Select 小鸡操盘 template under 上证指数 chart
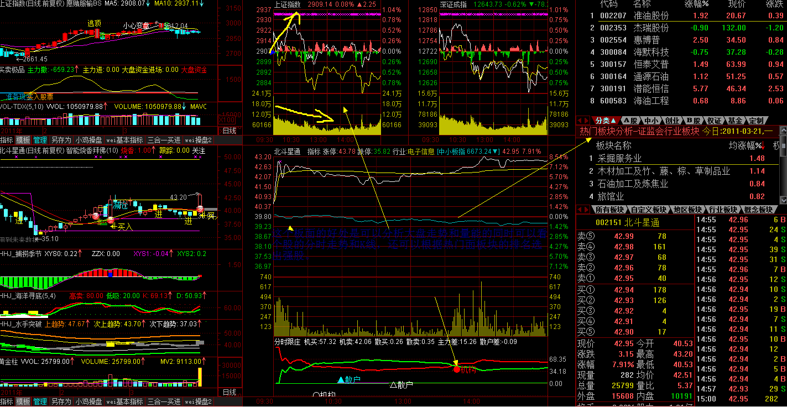Image resolution: width=787 pixels, height=407 pixels. point(89,140)
